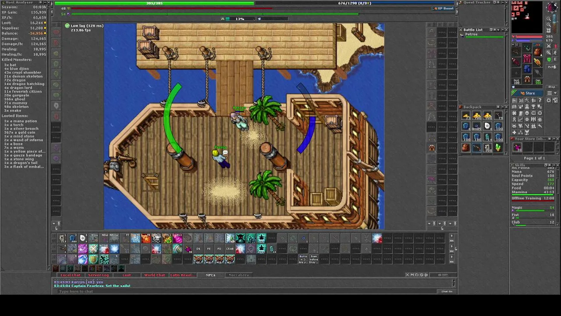Image resolution: width=561 pixels, height=316 pixels.
Task: Click the white stone item in Backpack
Action: (x=487, y=126)
